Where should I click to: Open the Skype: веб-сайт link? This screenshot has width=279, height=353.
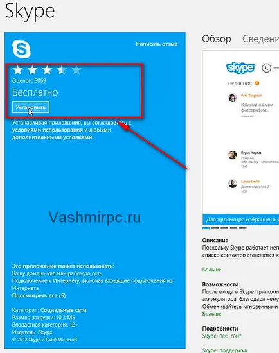[222, 336]
